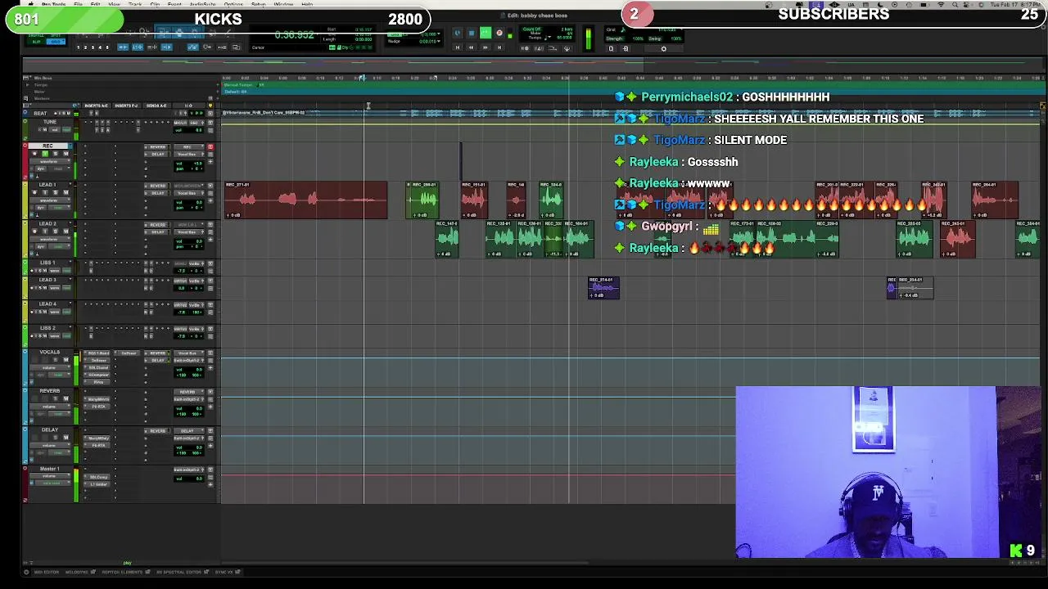Switch to the Melodyne bottom tab

coord(78,572)
